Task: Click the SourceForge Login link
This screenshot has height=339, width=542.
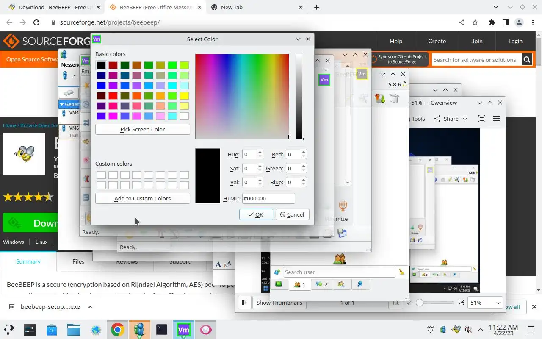Action: (x=515, y=41)
